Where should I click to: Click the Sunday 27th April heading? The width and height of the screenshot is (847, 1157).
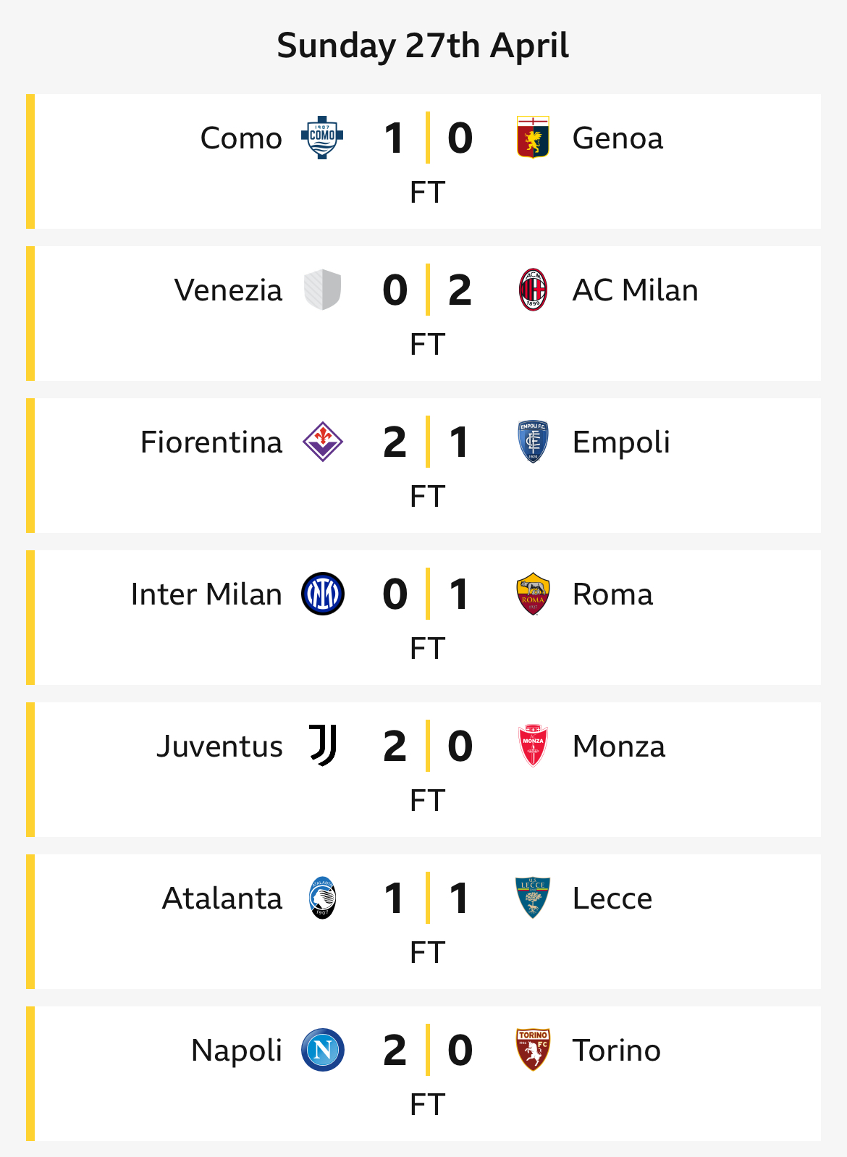click(423, 46)
